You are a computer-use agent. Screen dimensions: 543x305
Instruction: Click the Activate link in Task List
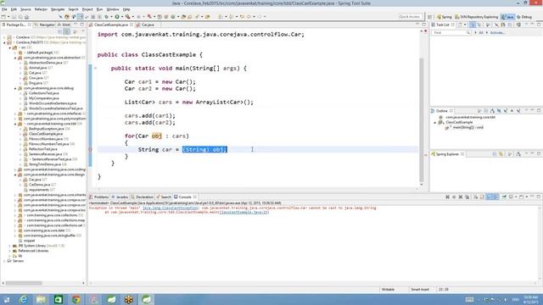tap(497, 32)
